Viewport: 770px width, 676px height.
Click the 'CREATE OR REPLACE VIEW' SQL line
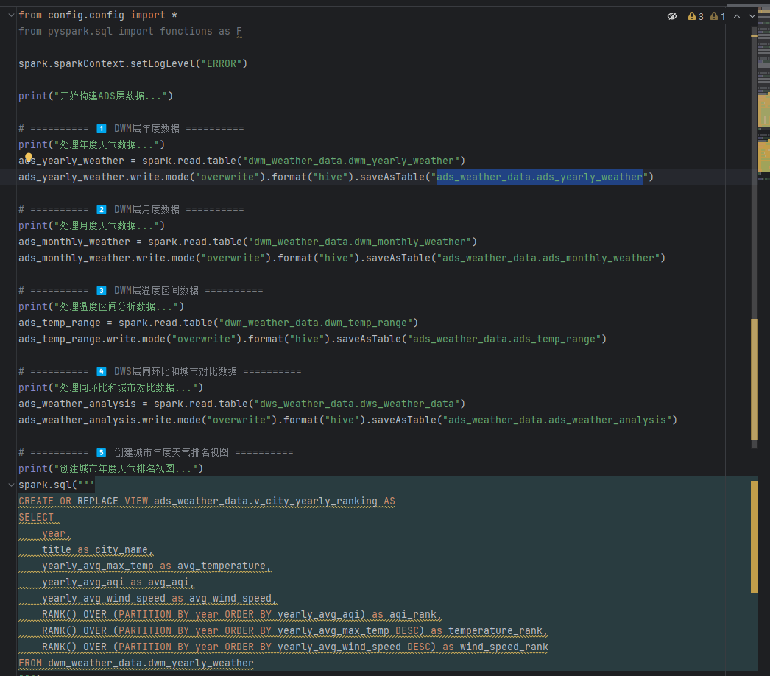207,501
